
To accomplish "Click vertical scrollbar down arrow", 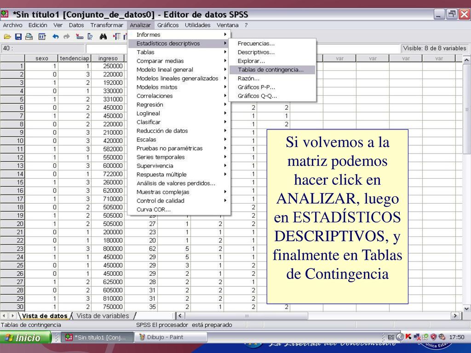I will tap(466, 308).
